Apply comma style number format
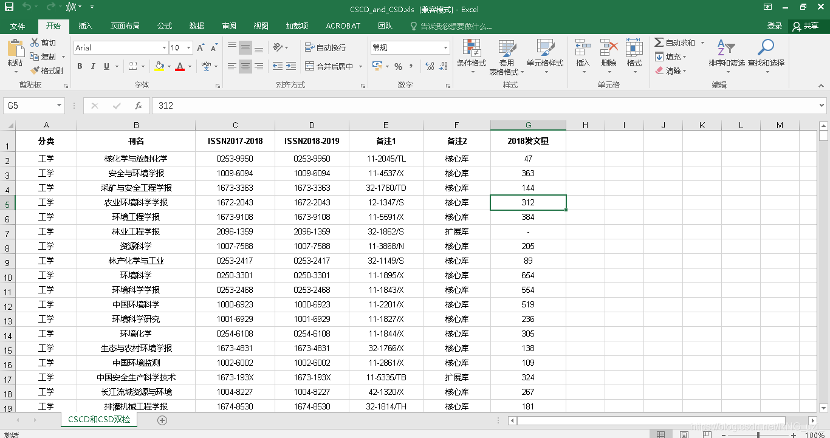Image resolution: width=830 pixels, height=438 pixels. point(411,66)
